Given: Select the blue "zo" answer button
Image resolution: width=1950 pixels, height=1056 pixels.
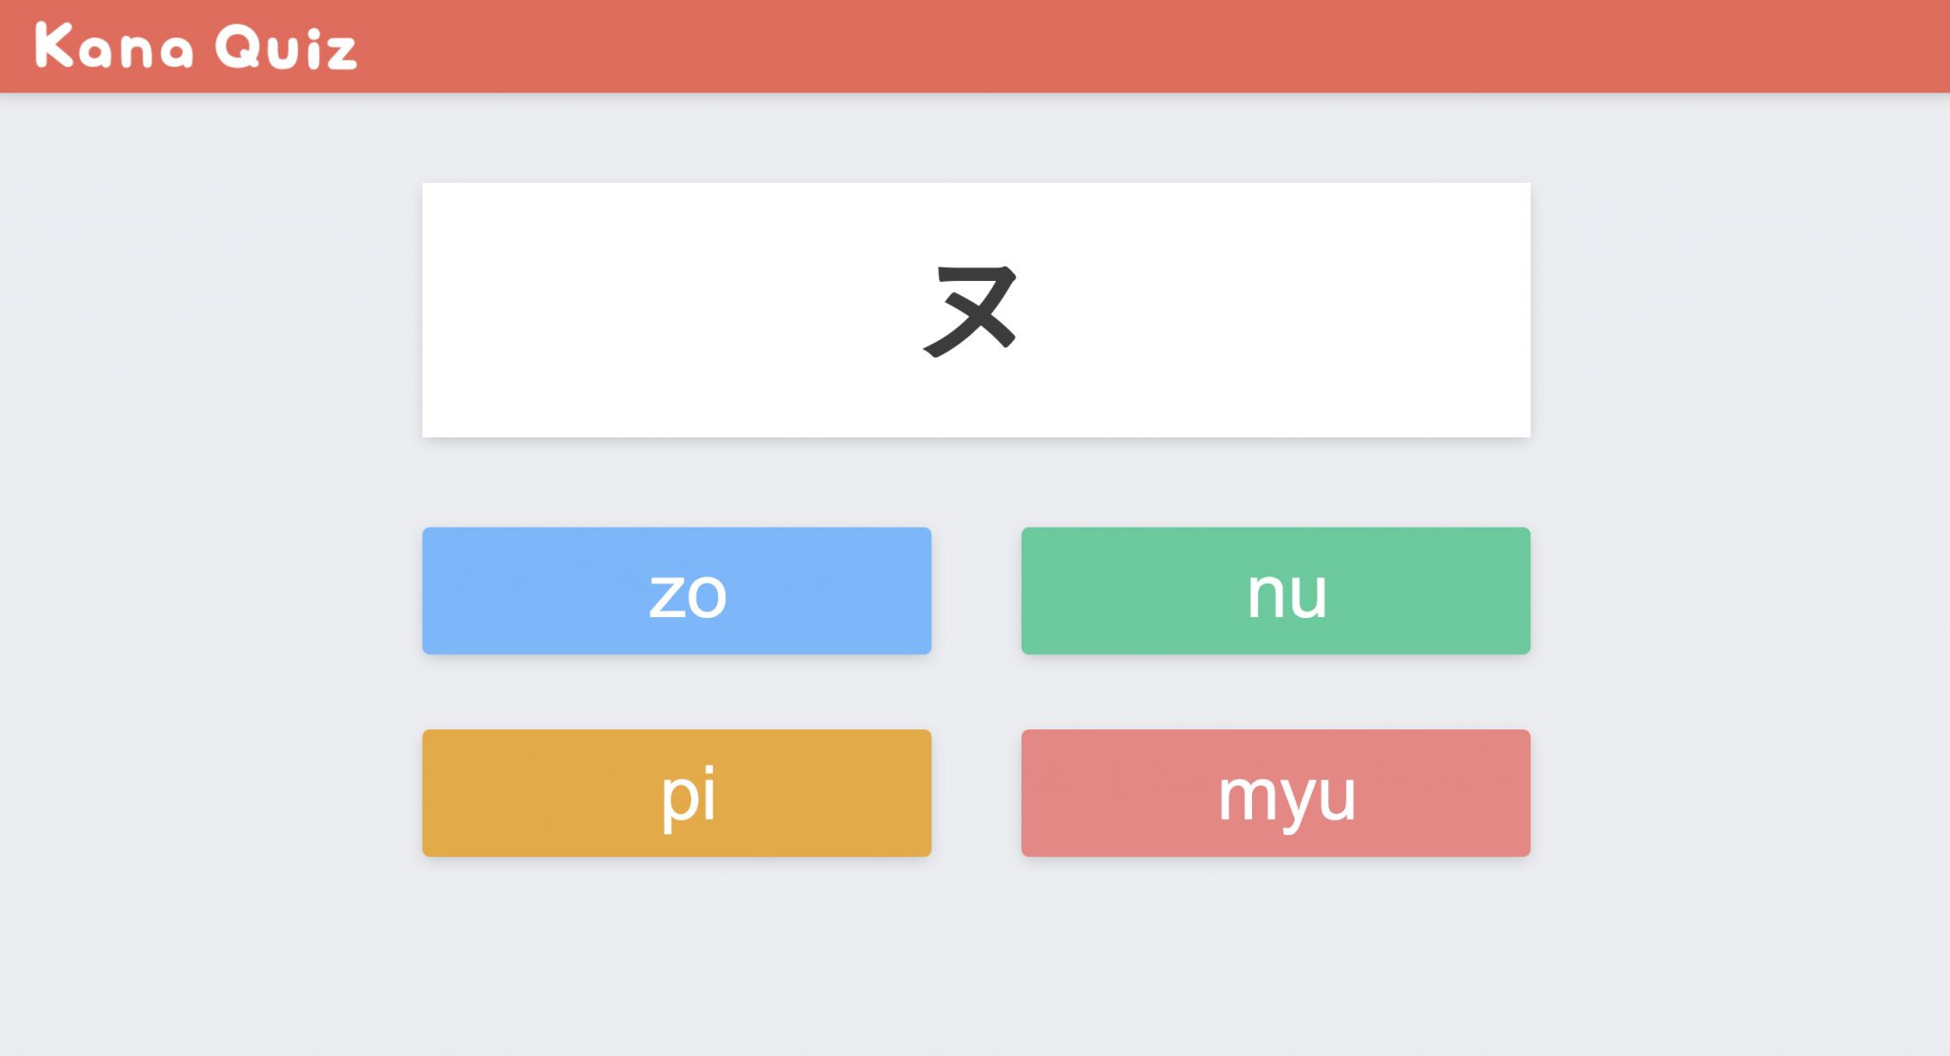Looking at the screenshot, I should pos(676,590).
